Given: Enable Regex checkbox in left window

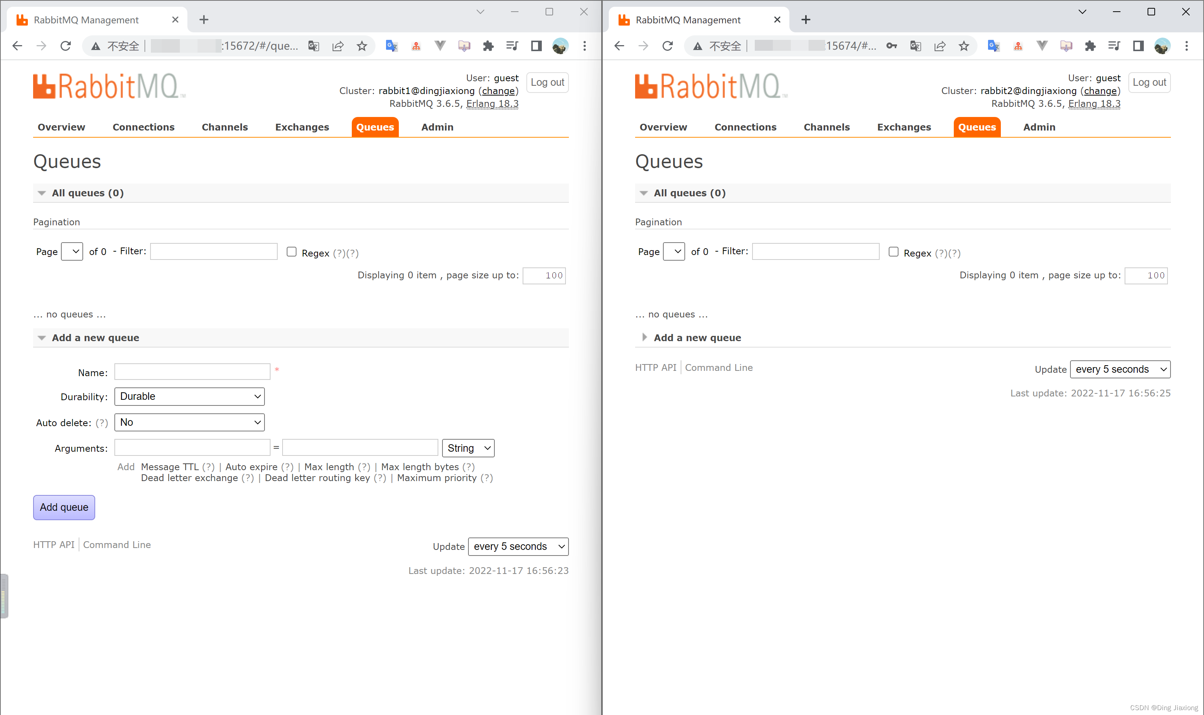Looking at the screenshot, I should 292,252.
